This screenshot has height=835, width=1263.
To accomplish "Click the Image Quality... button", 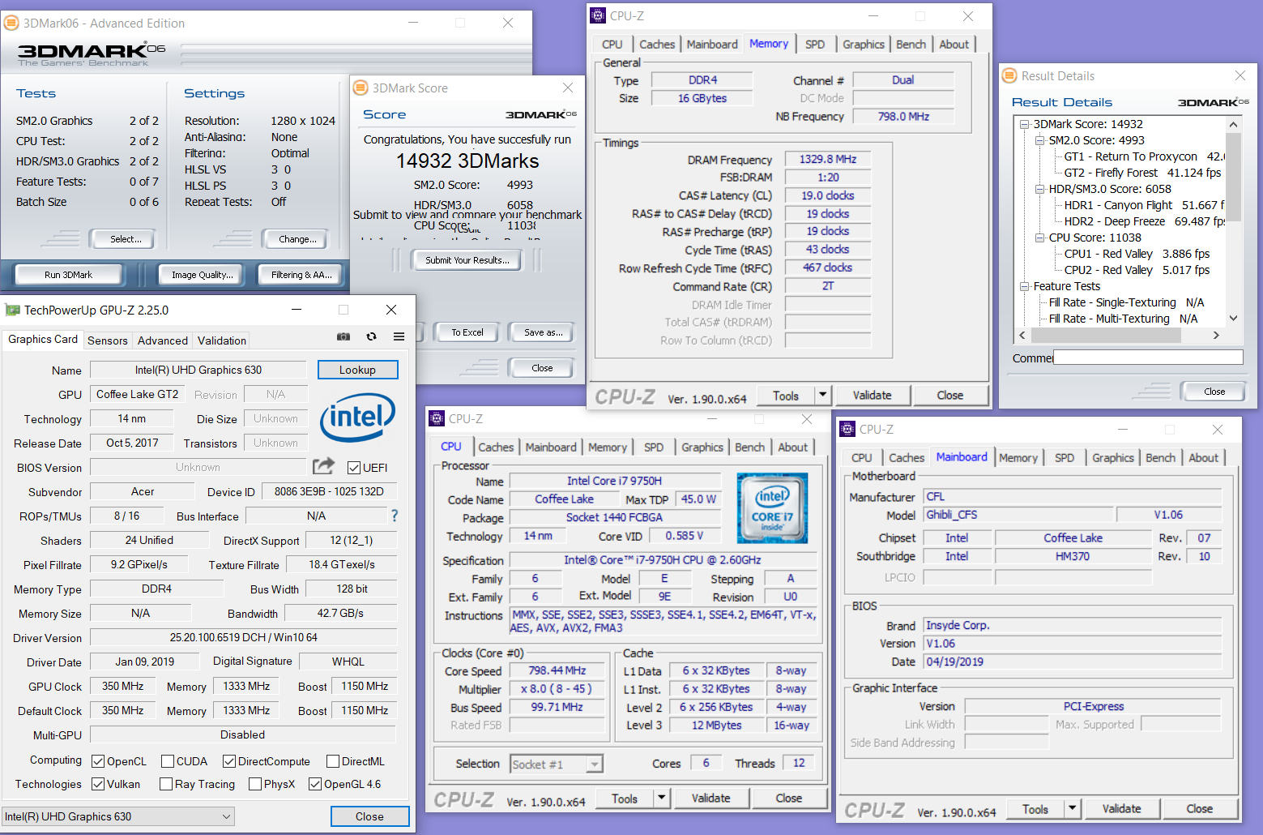I will tap(203, 275).
